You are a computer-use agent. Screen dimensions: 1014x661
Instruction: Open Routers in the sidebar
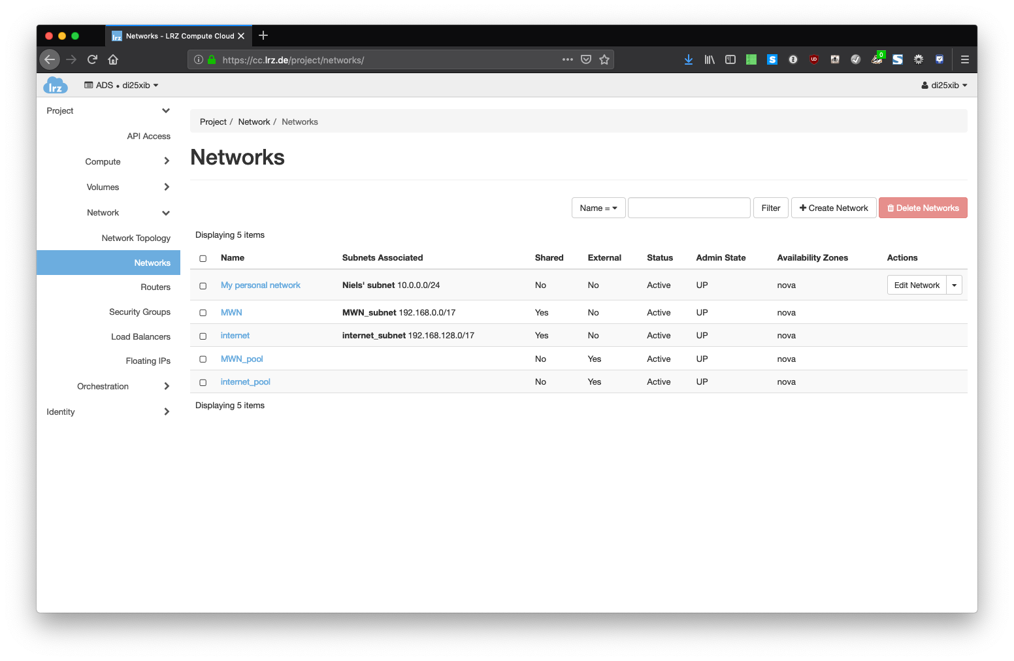pyautogui.click(x=155, y=287)
